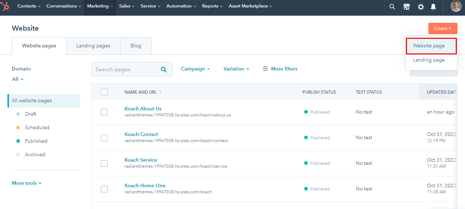
Task: Click into the Search pages field
Action: tap(132, 69)
